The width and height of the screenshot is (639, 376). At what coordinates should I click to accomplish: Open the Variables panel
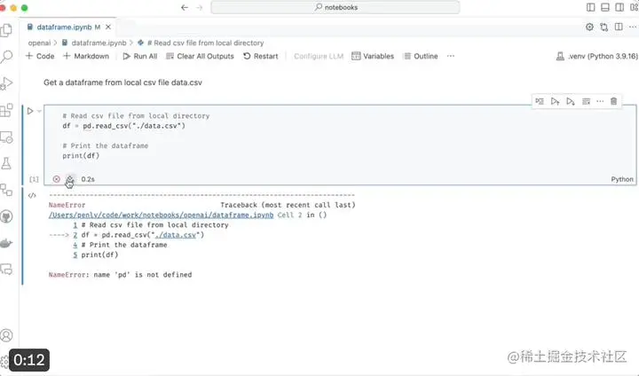(x=373, y=56)
